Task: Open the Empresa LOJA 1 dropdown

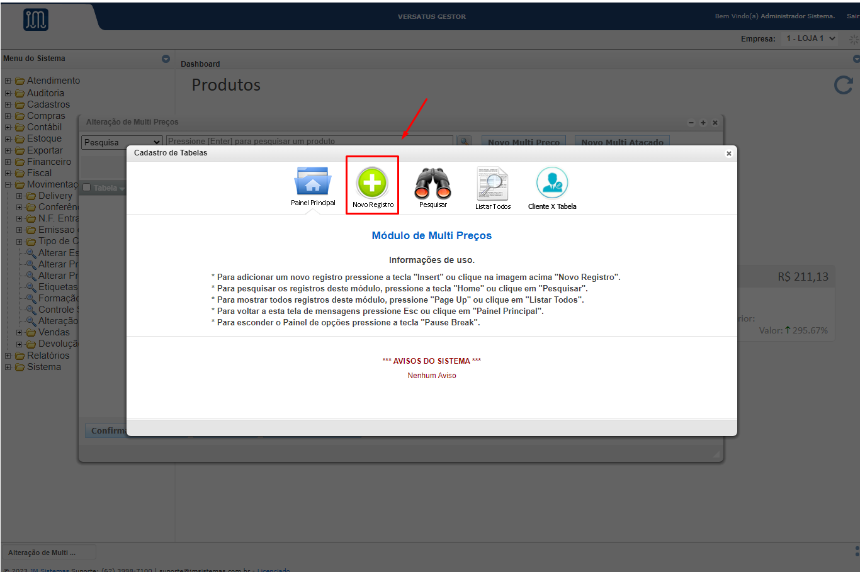Action: point(810,38)
